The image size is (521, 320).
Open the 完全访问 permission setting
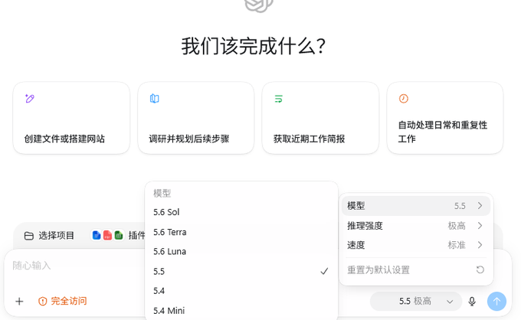(63, 301)
